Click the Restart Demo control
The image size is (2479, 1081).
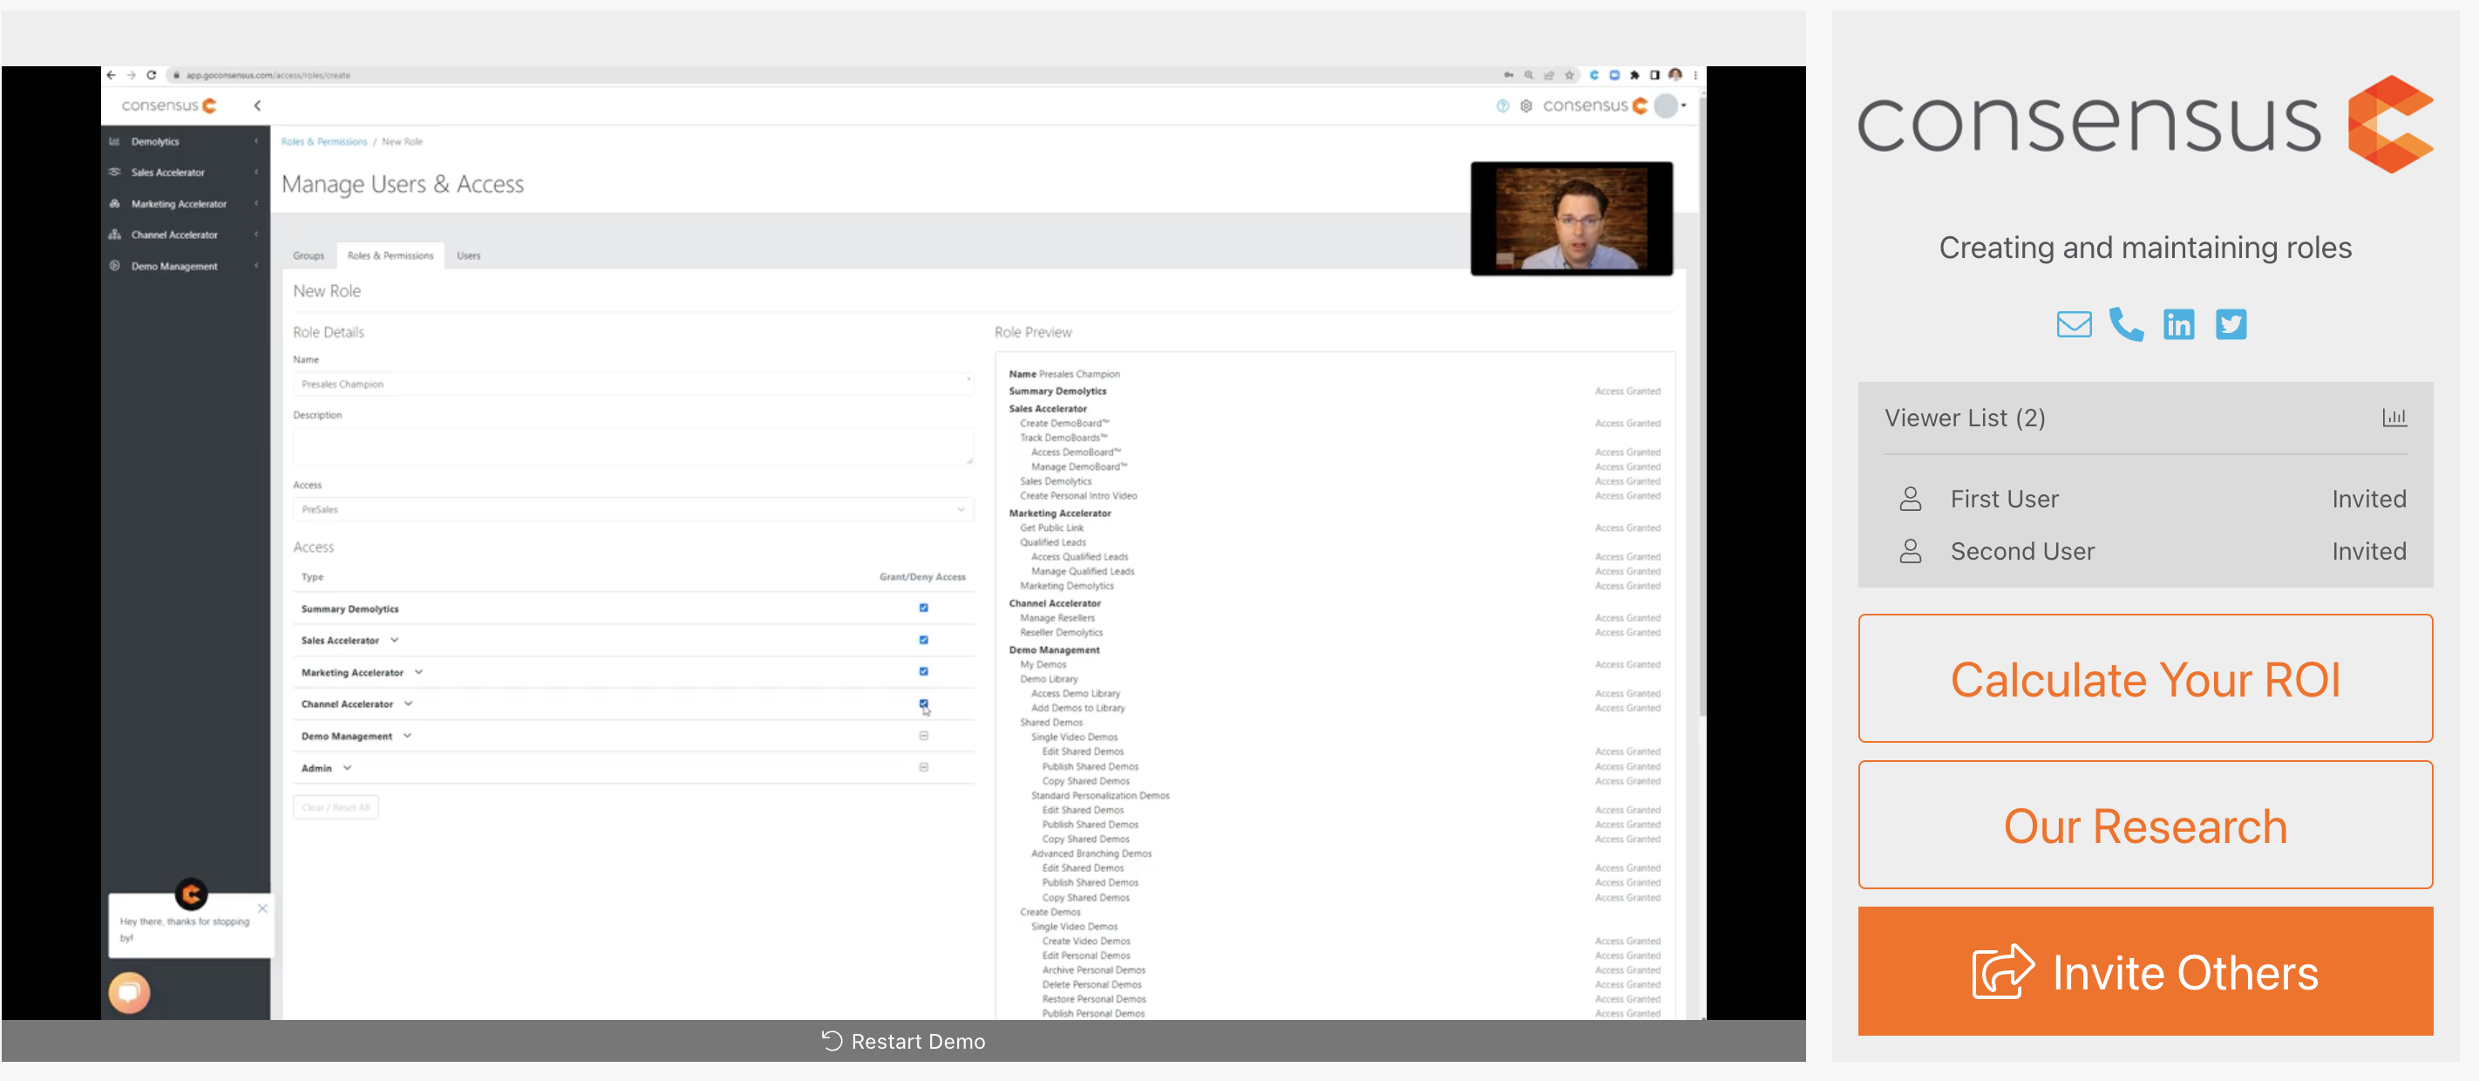(x=903, y=1041)
